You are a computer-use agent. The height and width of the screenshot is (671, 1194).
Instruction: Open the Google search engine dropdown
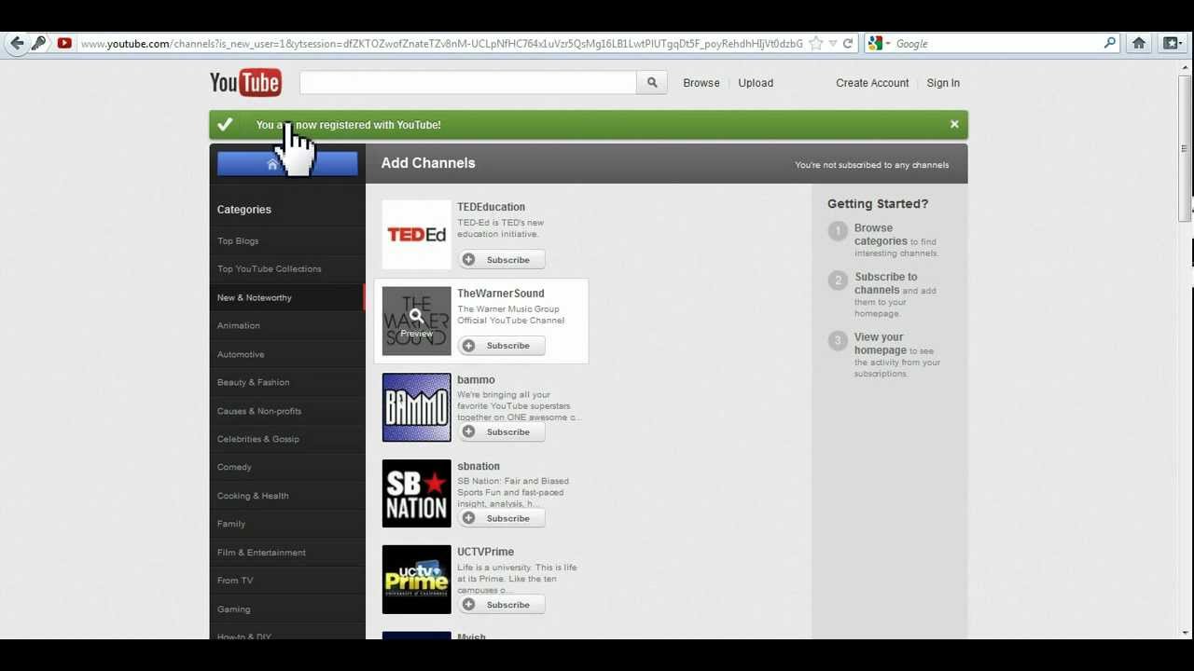[879, 43]
